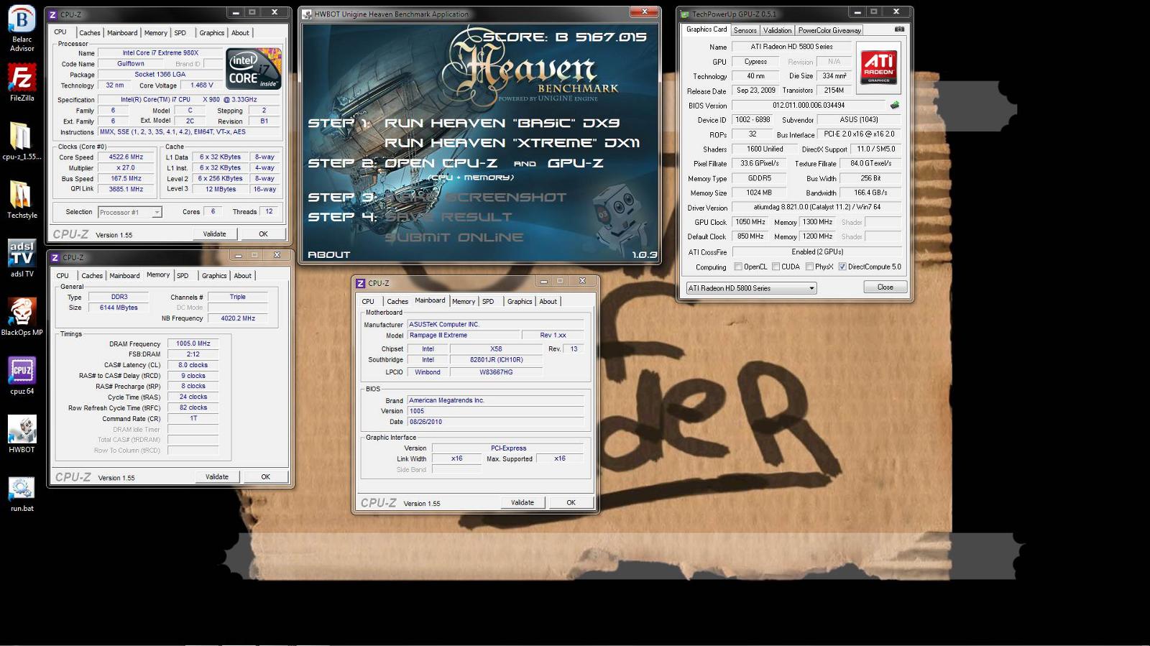Click CPU-Z title icon in top-left window
This screenshot has height=646, width=1150.
click(x=52, y=14)
